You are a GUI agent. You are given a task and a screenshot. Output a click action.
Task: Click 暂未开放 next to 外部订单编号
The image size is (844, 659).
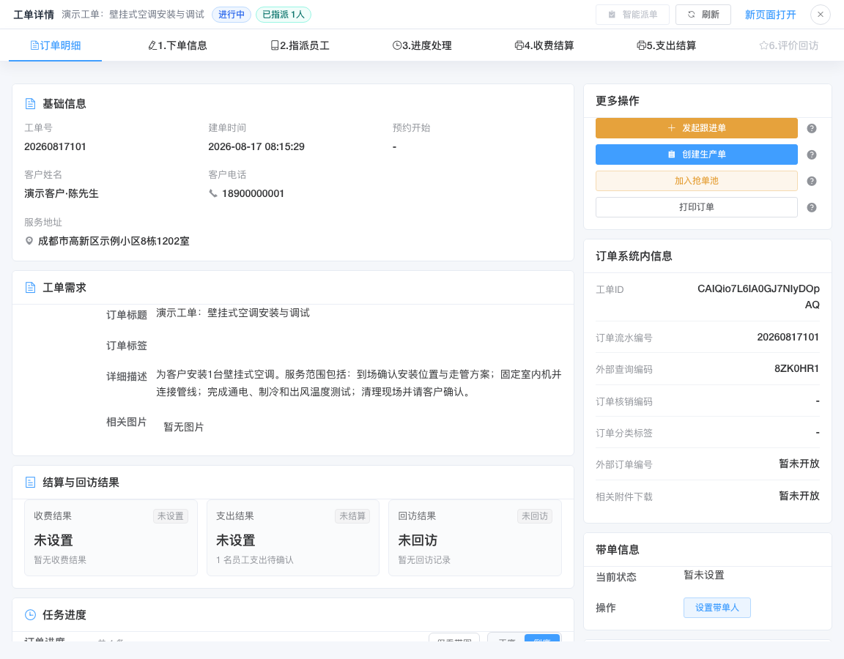coord(799,463)
